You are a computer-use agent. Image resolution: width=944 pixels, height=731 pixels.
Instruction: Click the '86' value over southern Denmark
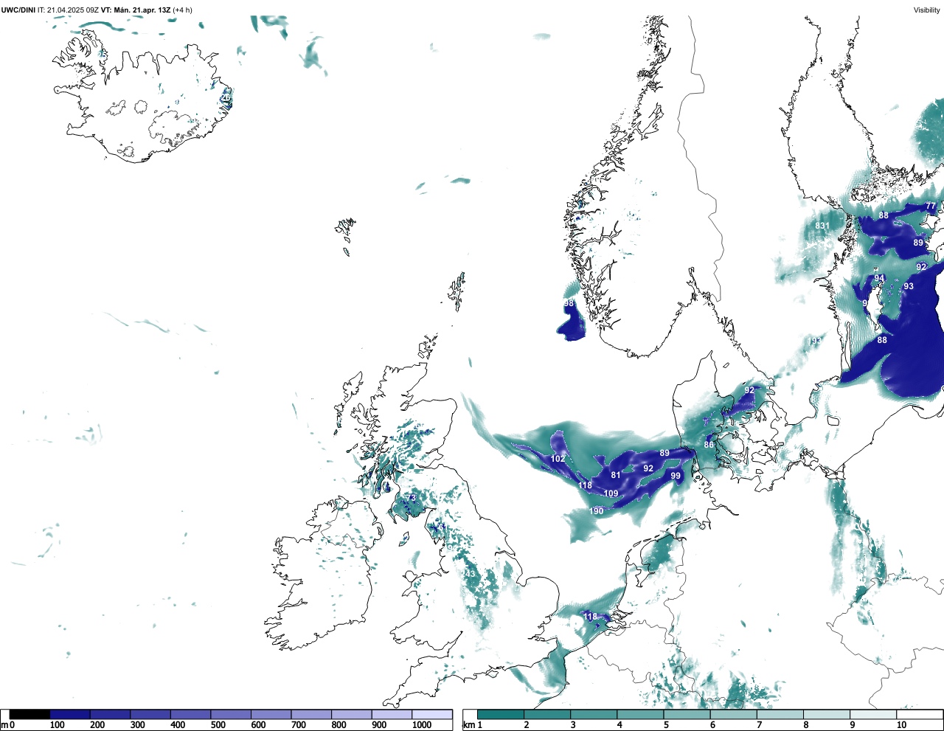(709, 445)
